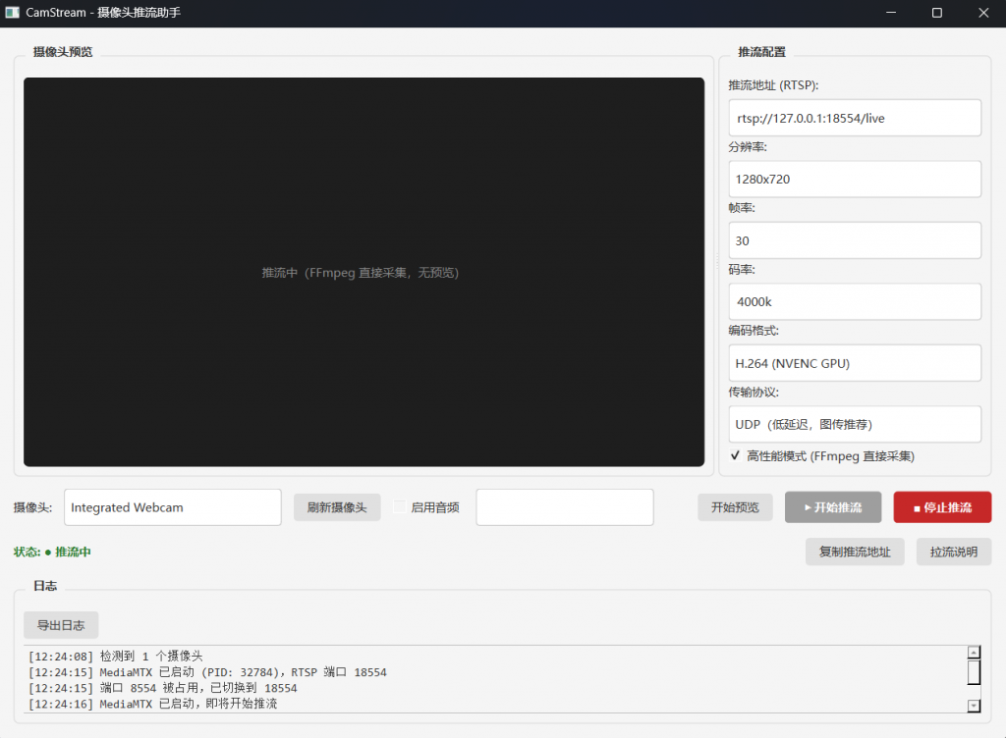Click the 刷新摄像头 refresh camera button
1006x738 pixels.
[337, 507]
